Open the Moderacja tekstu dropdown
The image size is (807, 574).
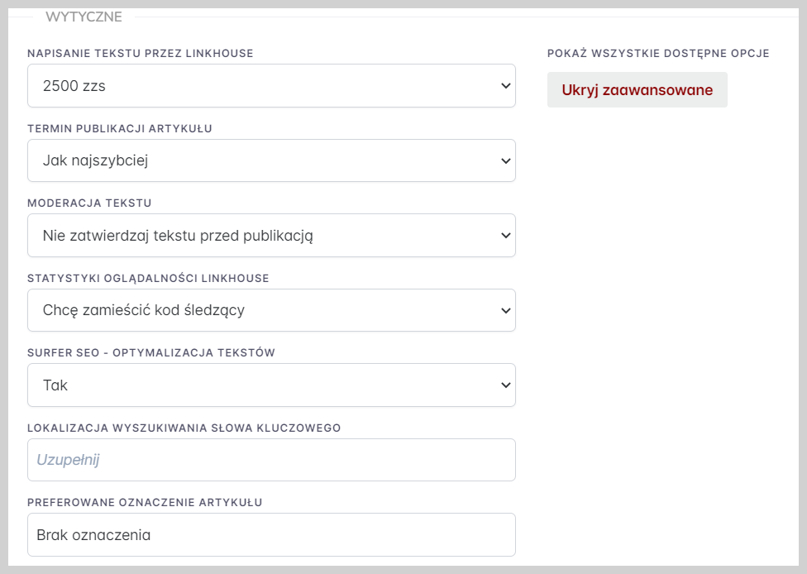pos(271,235)
